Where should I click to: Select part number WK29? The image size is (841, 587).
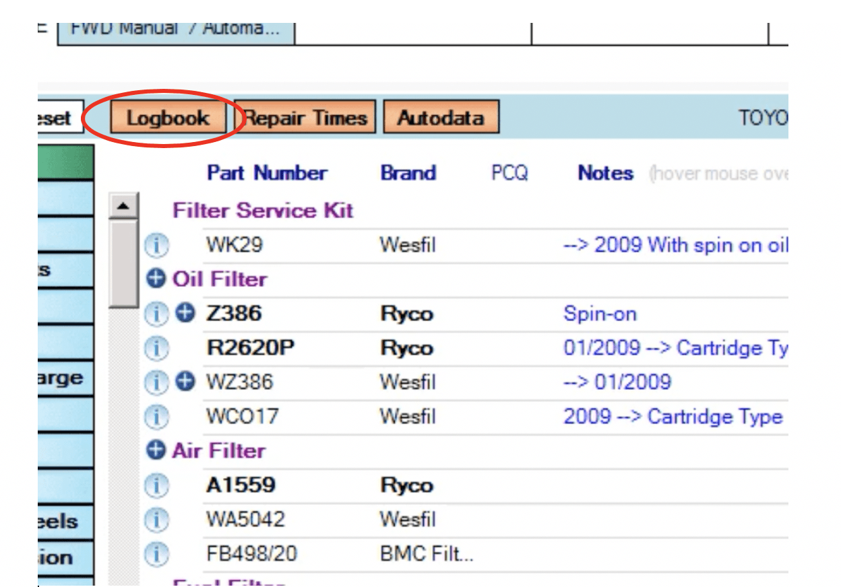tap(234, 246)
